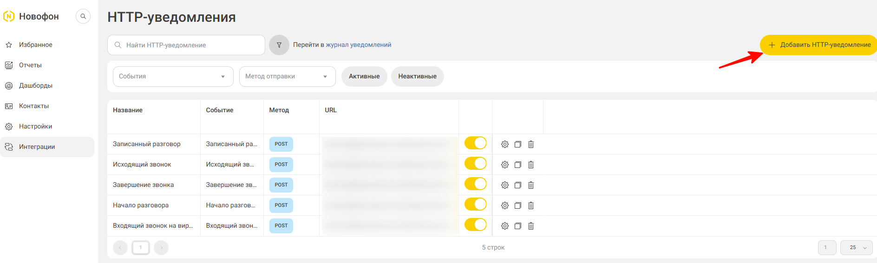Viewport: 877px width, 263px height.
Task: Toggle off the Исходящий звонок notification
Action: pyautogui.click(x=476, y=163)
